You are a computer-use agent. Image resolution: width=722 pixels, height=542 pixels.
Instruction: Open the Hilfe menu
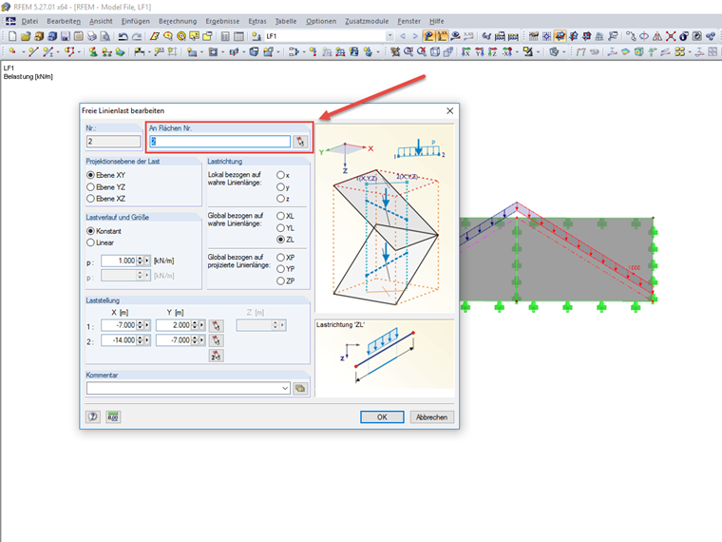tap(436, 21)
